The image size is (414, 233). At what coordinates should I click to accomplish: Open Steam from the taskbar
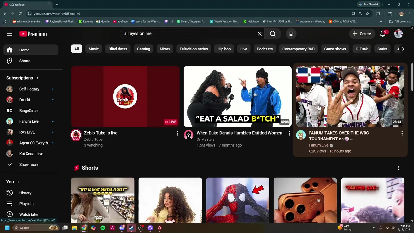coord(131,228)
